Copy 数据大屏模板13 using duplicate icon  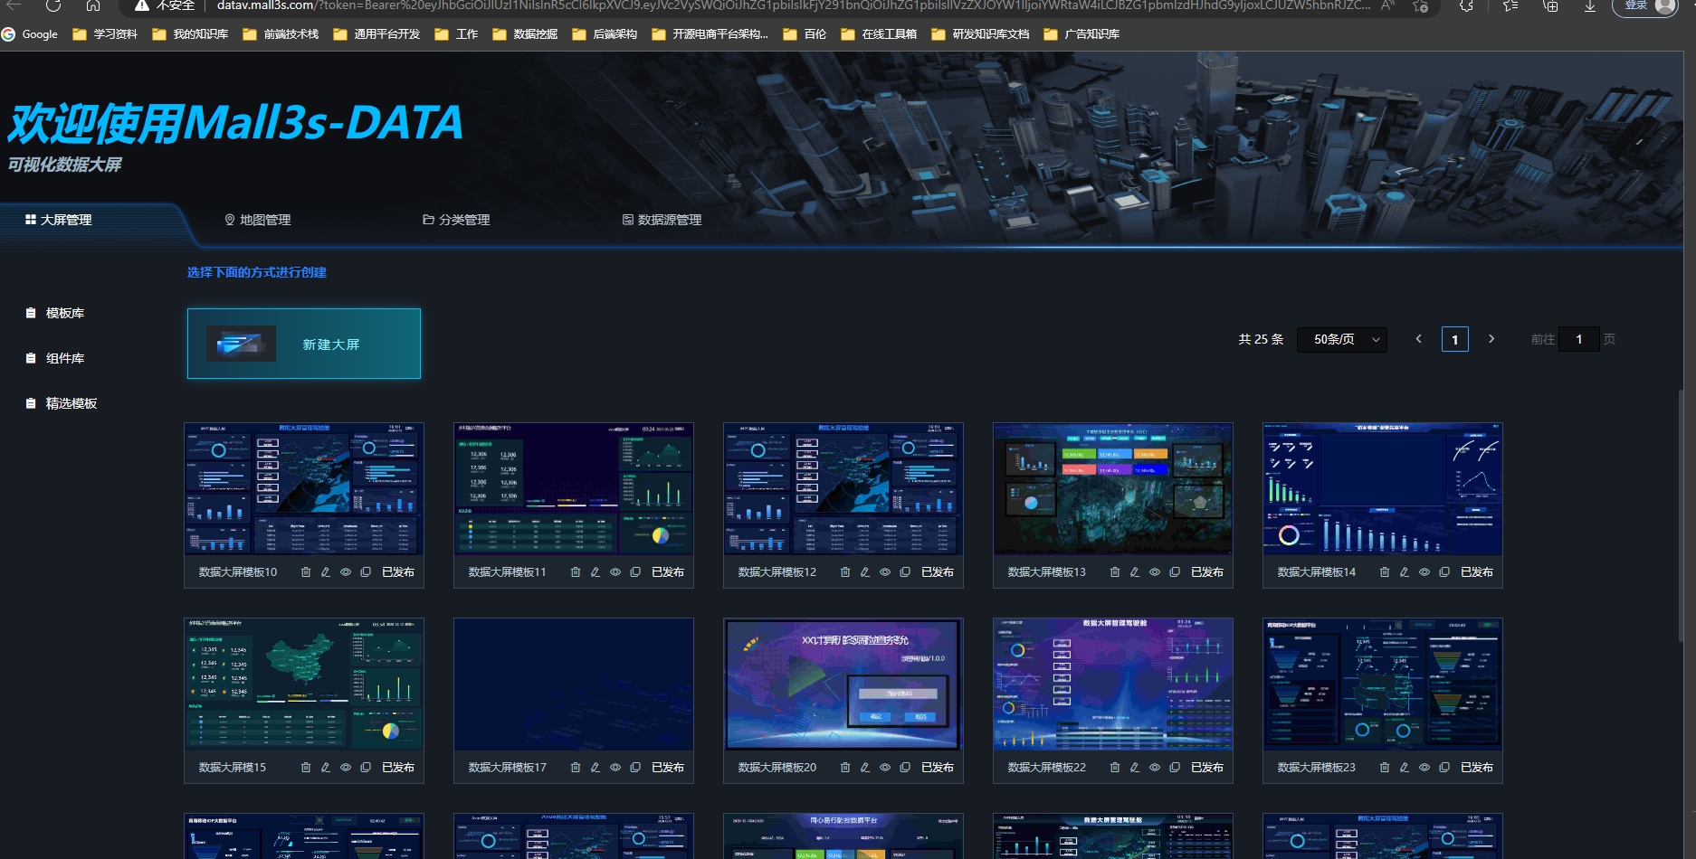1175,572
